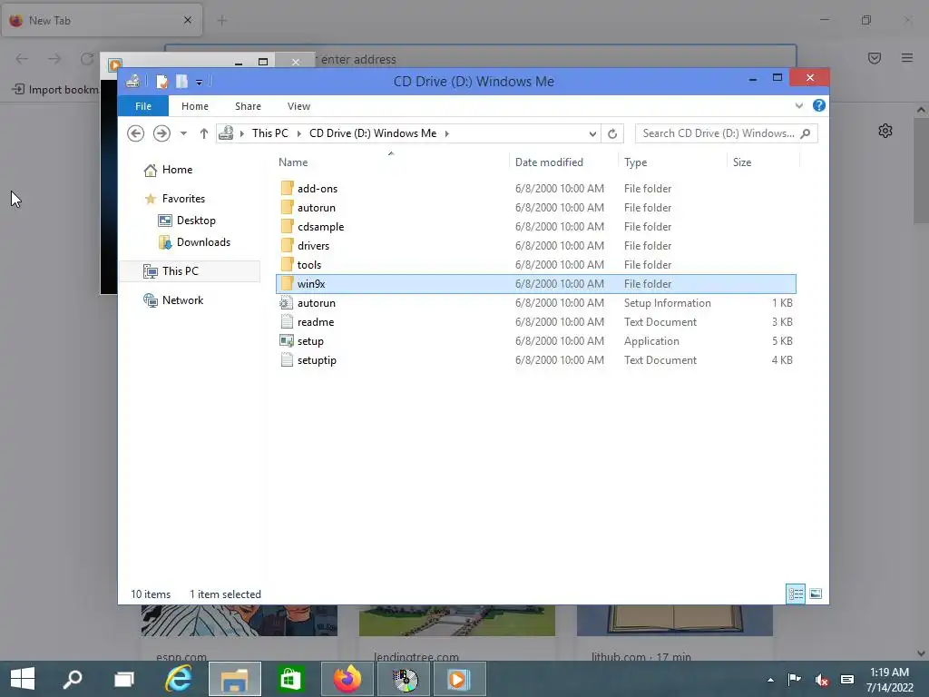Open the Home ribbon tab
This screenshot has width=929, height=697.
pos(195,106)
